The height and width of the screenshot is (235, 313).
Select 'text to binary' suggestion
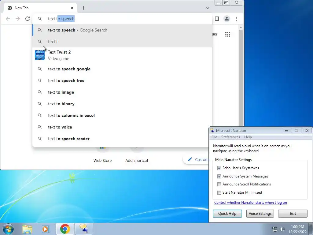tap(122, 104)
